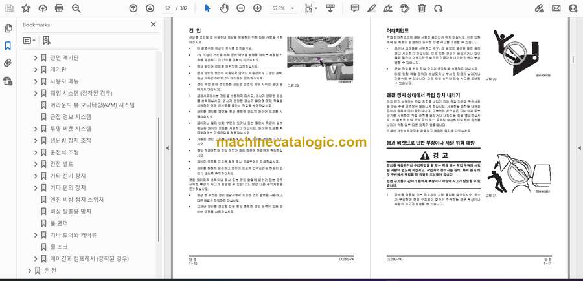Expand the 기타 도어와 커버류 bookmark
Image resolution: width=583 pixels, height=281 pixels.
tap(36, 235)
